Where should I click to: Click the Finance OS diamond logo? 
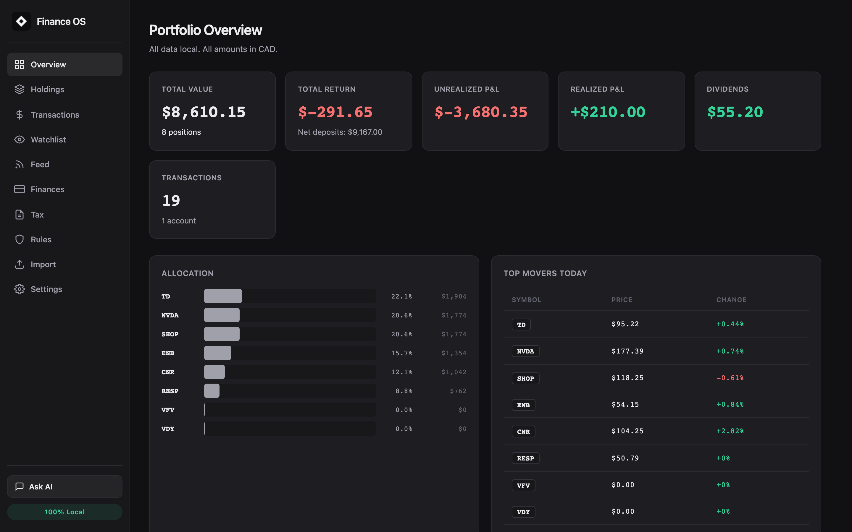[22, 21]
